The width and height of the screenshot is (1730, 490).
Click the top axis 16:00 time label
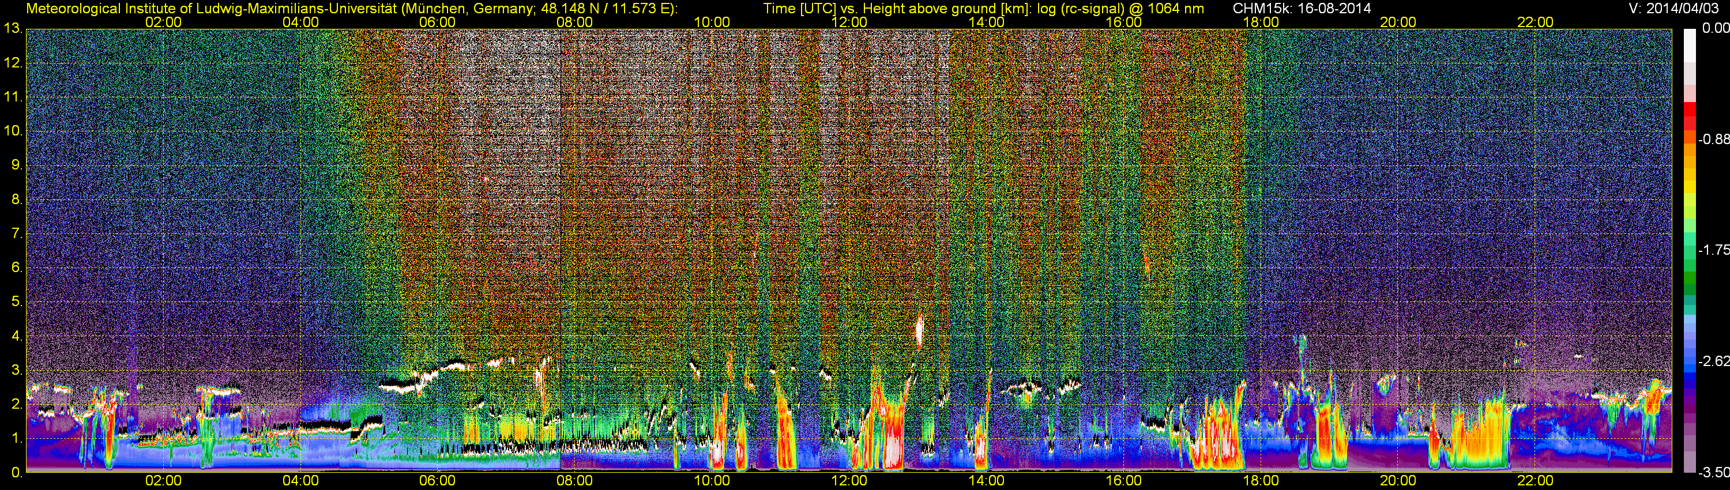pyautogui.click(x=1123, y=22)
